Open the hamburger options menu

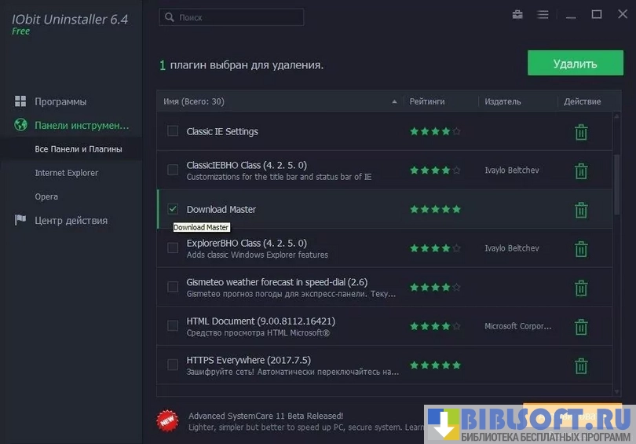pyautogui.click(x=543, y=15)
